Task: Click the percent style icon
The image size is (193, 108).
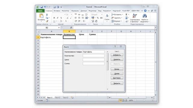Action: 98,18
